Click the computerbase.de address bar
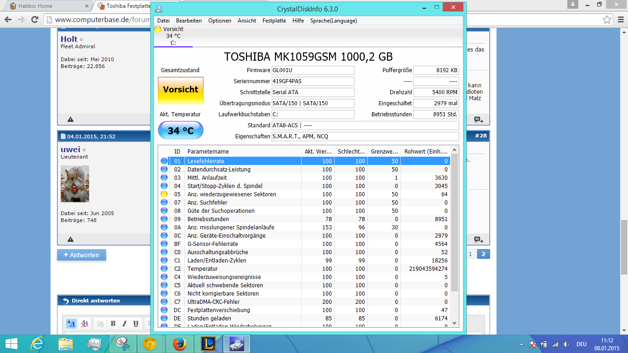This screenshot has width=628, height=353. 98,20
